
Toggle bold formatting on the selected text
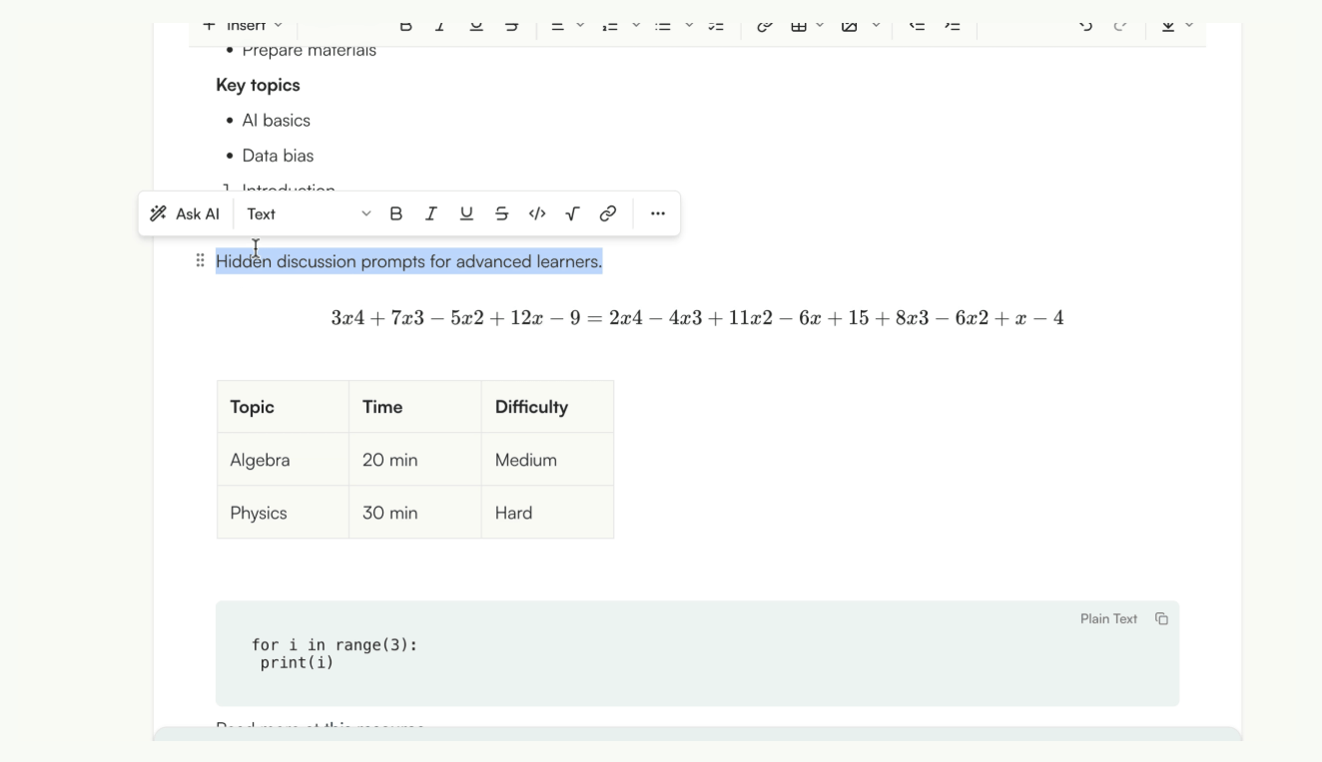click(x=395, y=212)
